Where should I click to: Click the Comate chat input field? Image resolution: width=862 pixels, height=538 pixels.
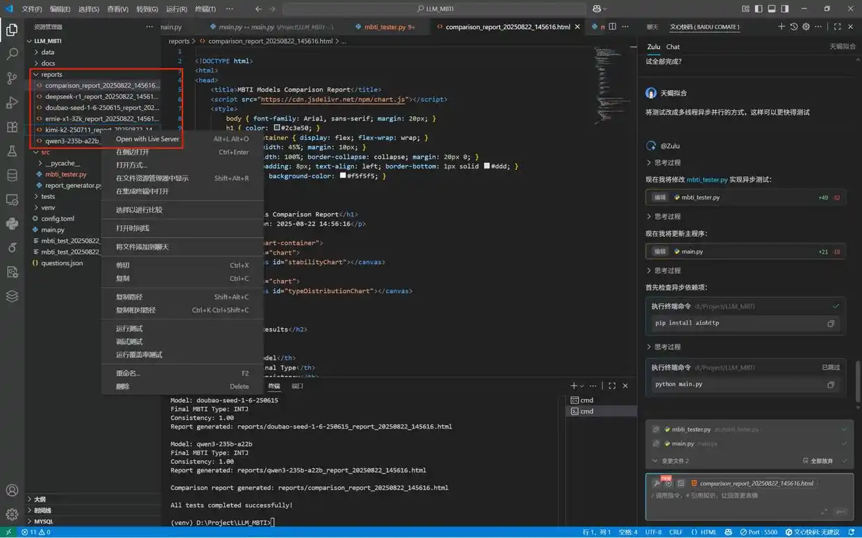coord(736,501)
